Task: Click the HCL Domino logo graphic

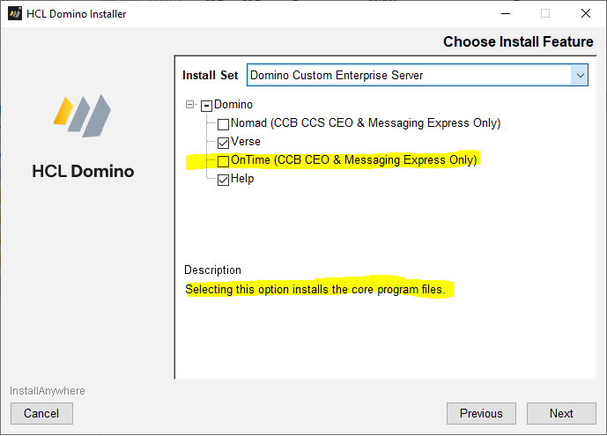Action: [x=82, y=115]
